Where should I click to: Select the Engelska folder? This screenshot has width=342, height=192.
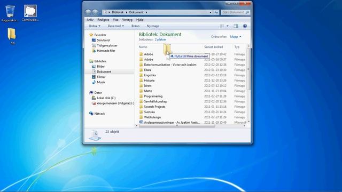pos(150,75)
